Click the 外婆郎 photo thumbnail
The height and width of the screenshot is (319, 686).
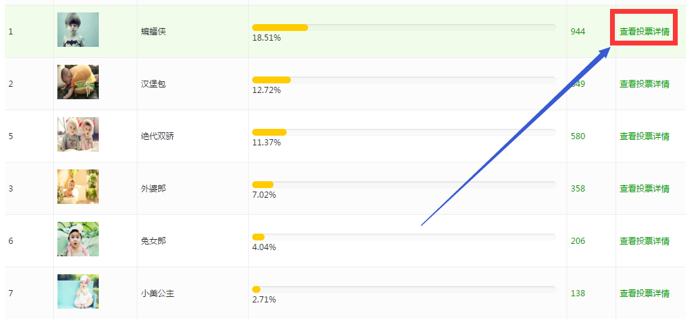coord(78,187)
